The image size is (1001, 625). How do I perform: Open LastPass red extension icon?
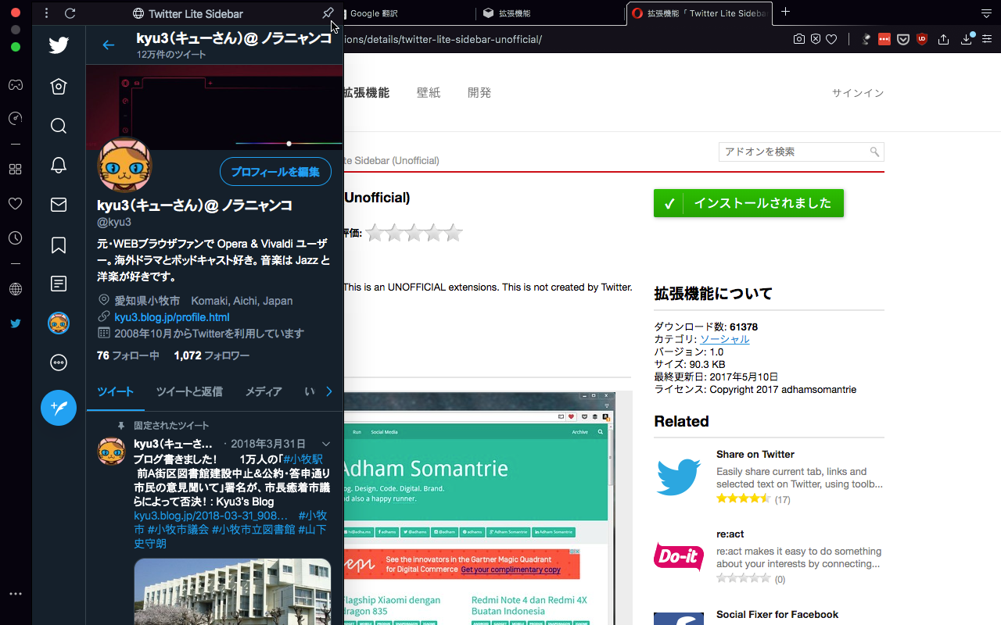884,39
